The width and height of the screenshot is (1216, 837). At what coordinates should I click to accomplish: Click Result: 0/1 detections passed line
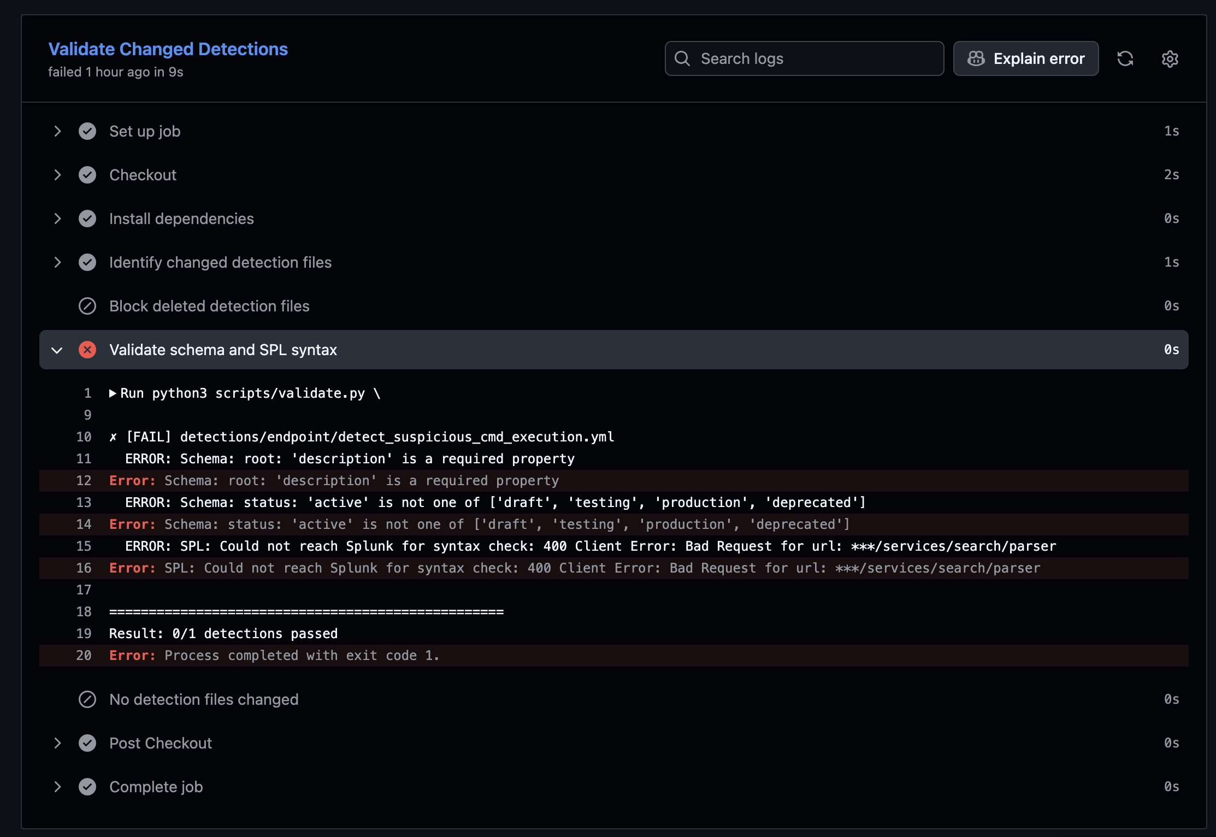click(x=223, y=634)
